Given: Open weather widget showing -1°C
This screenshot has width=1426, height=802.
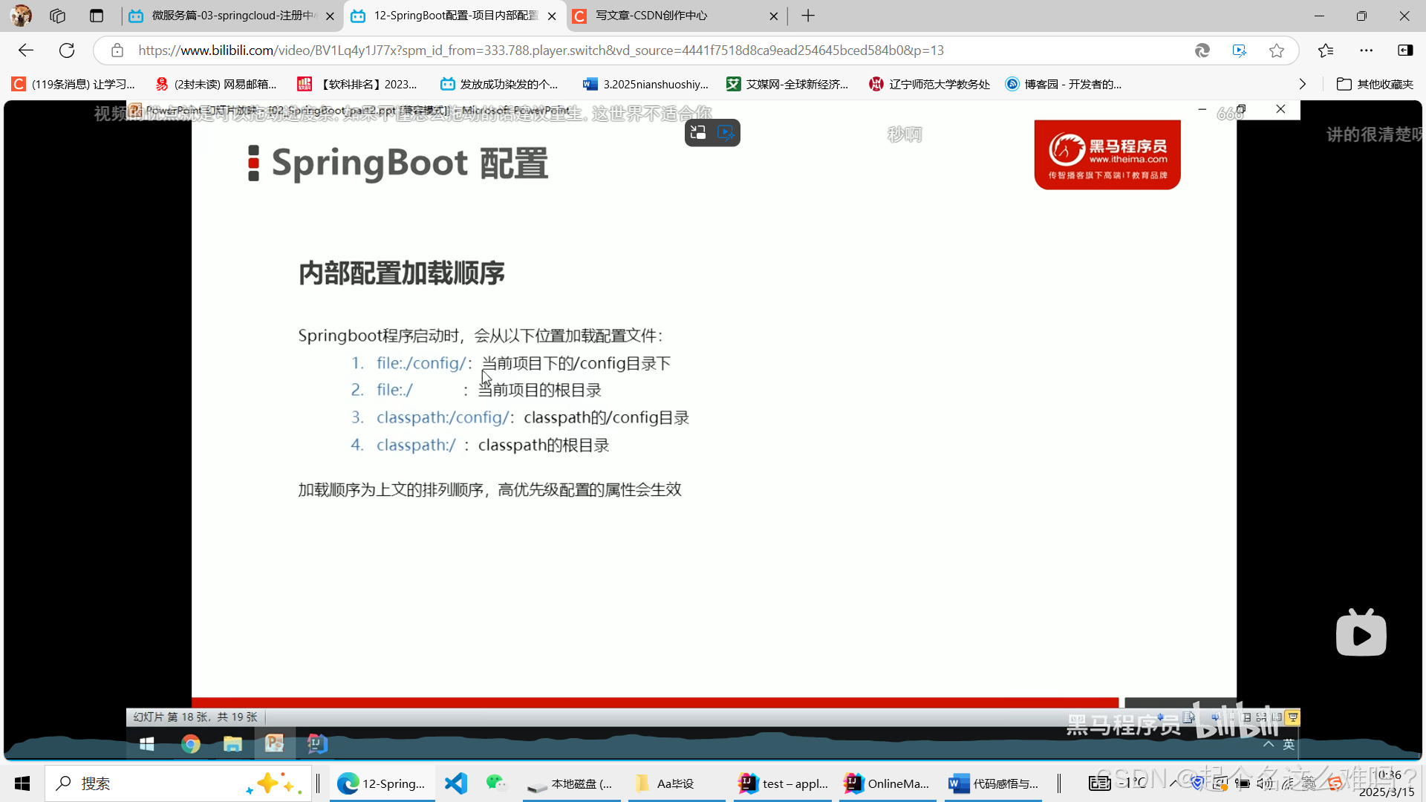Looking at the screenshot, I should coord(1119,783).
